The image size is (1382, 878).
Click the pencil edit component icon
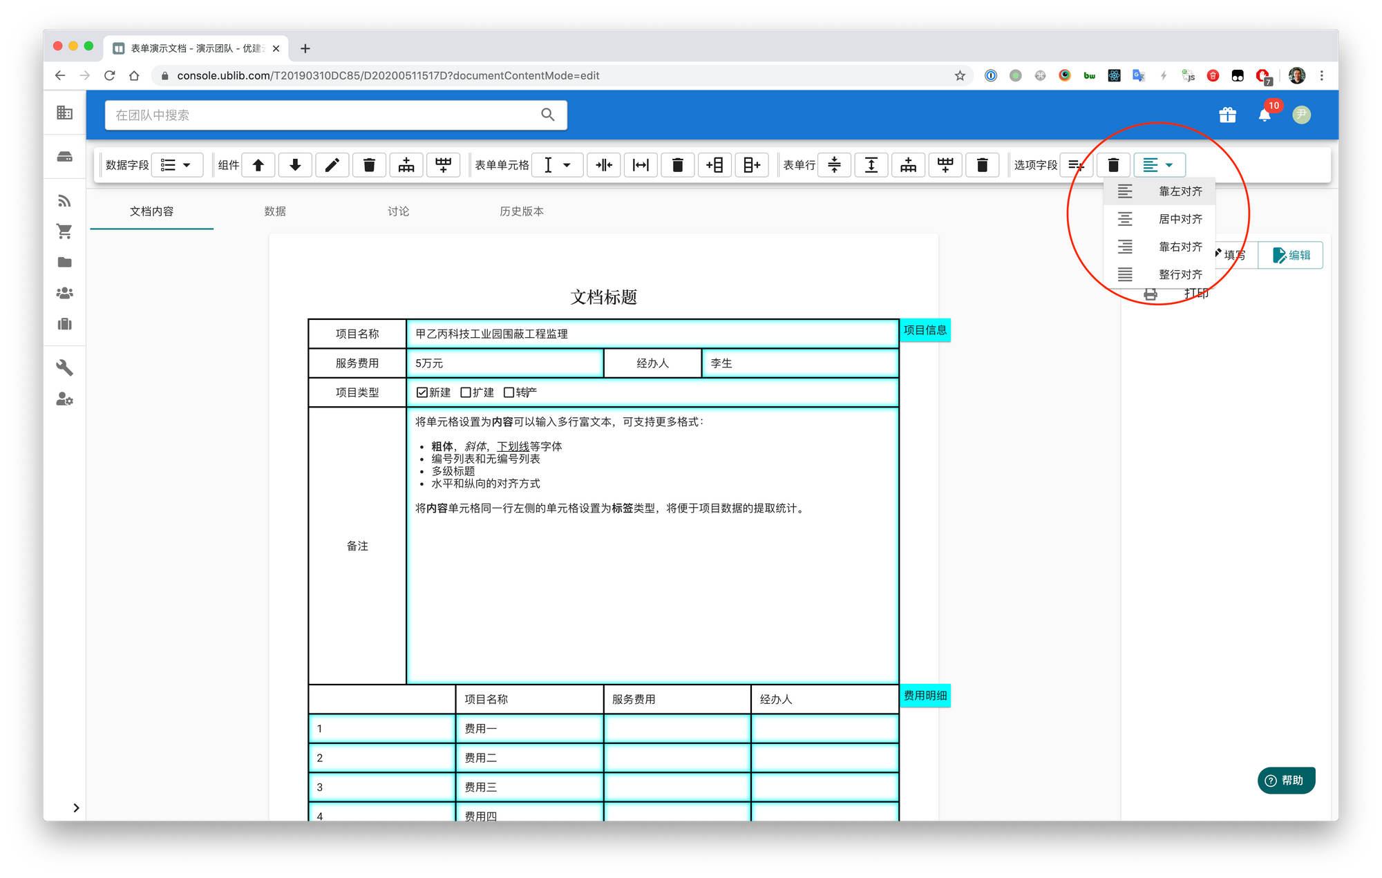332,165
